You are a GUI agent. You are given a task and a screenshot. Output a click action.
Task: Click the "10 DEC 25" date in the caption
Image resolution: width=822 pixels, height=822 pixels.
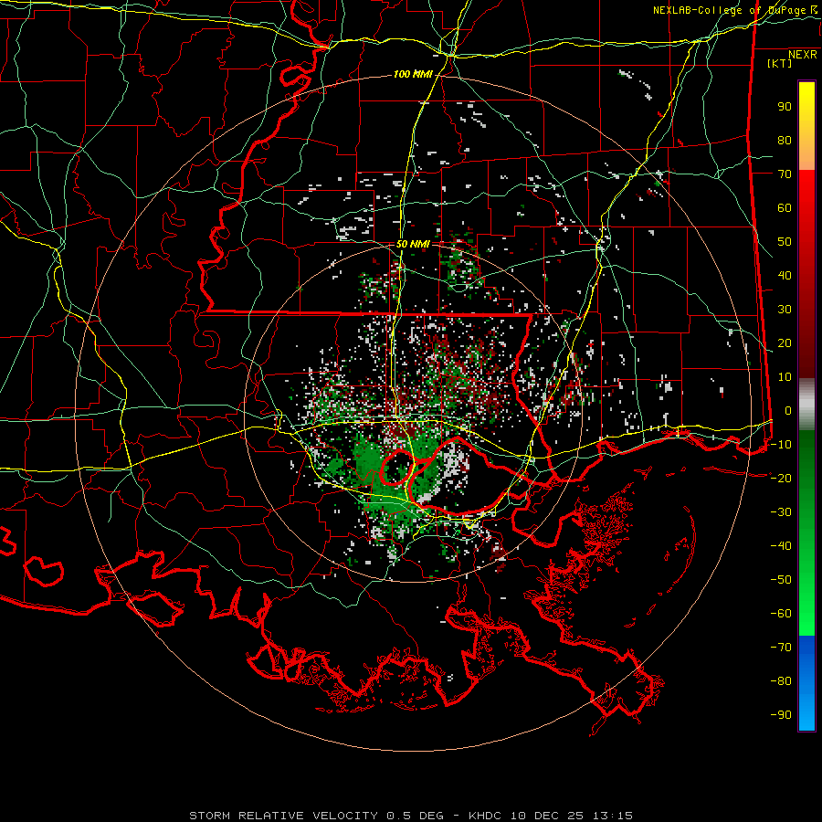coord(548,816)
